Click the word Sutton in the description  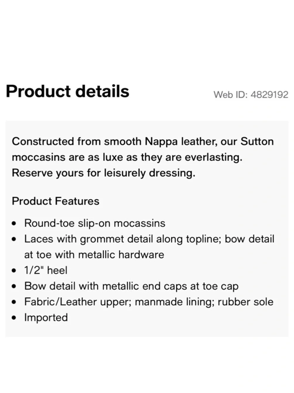click(x=257, y=142)
